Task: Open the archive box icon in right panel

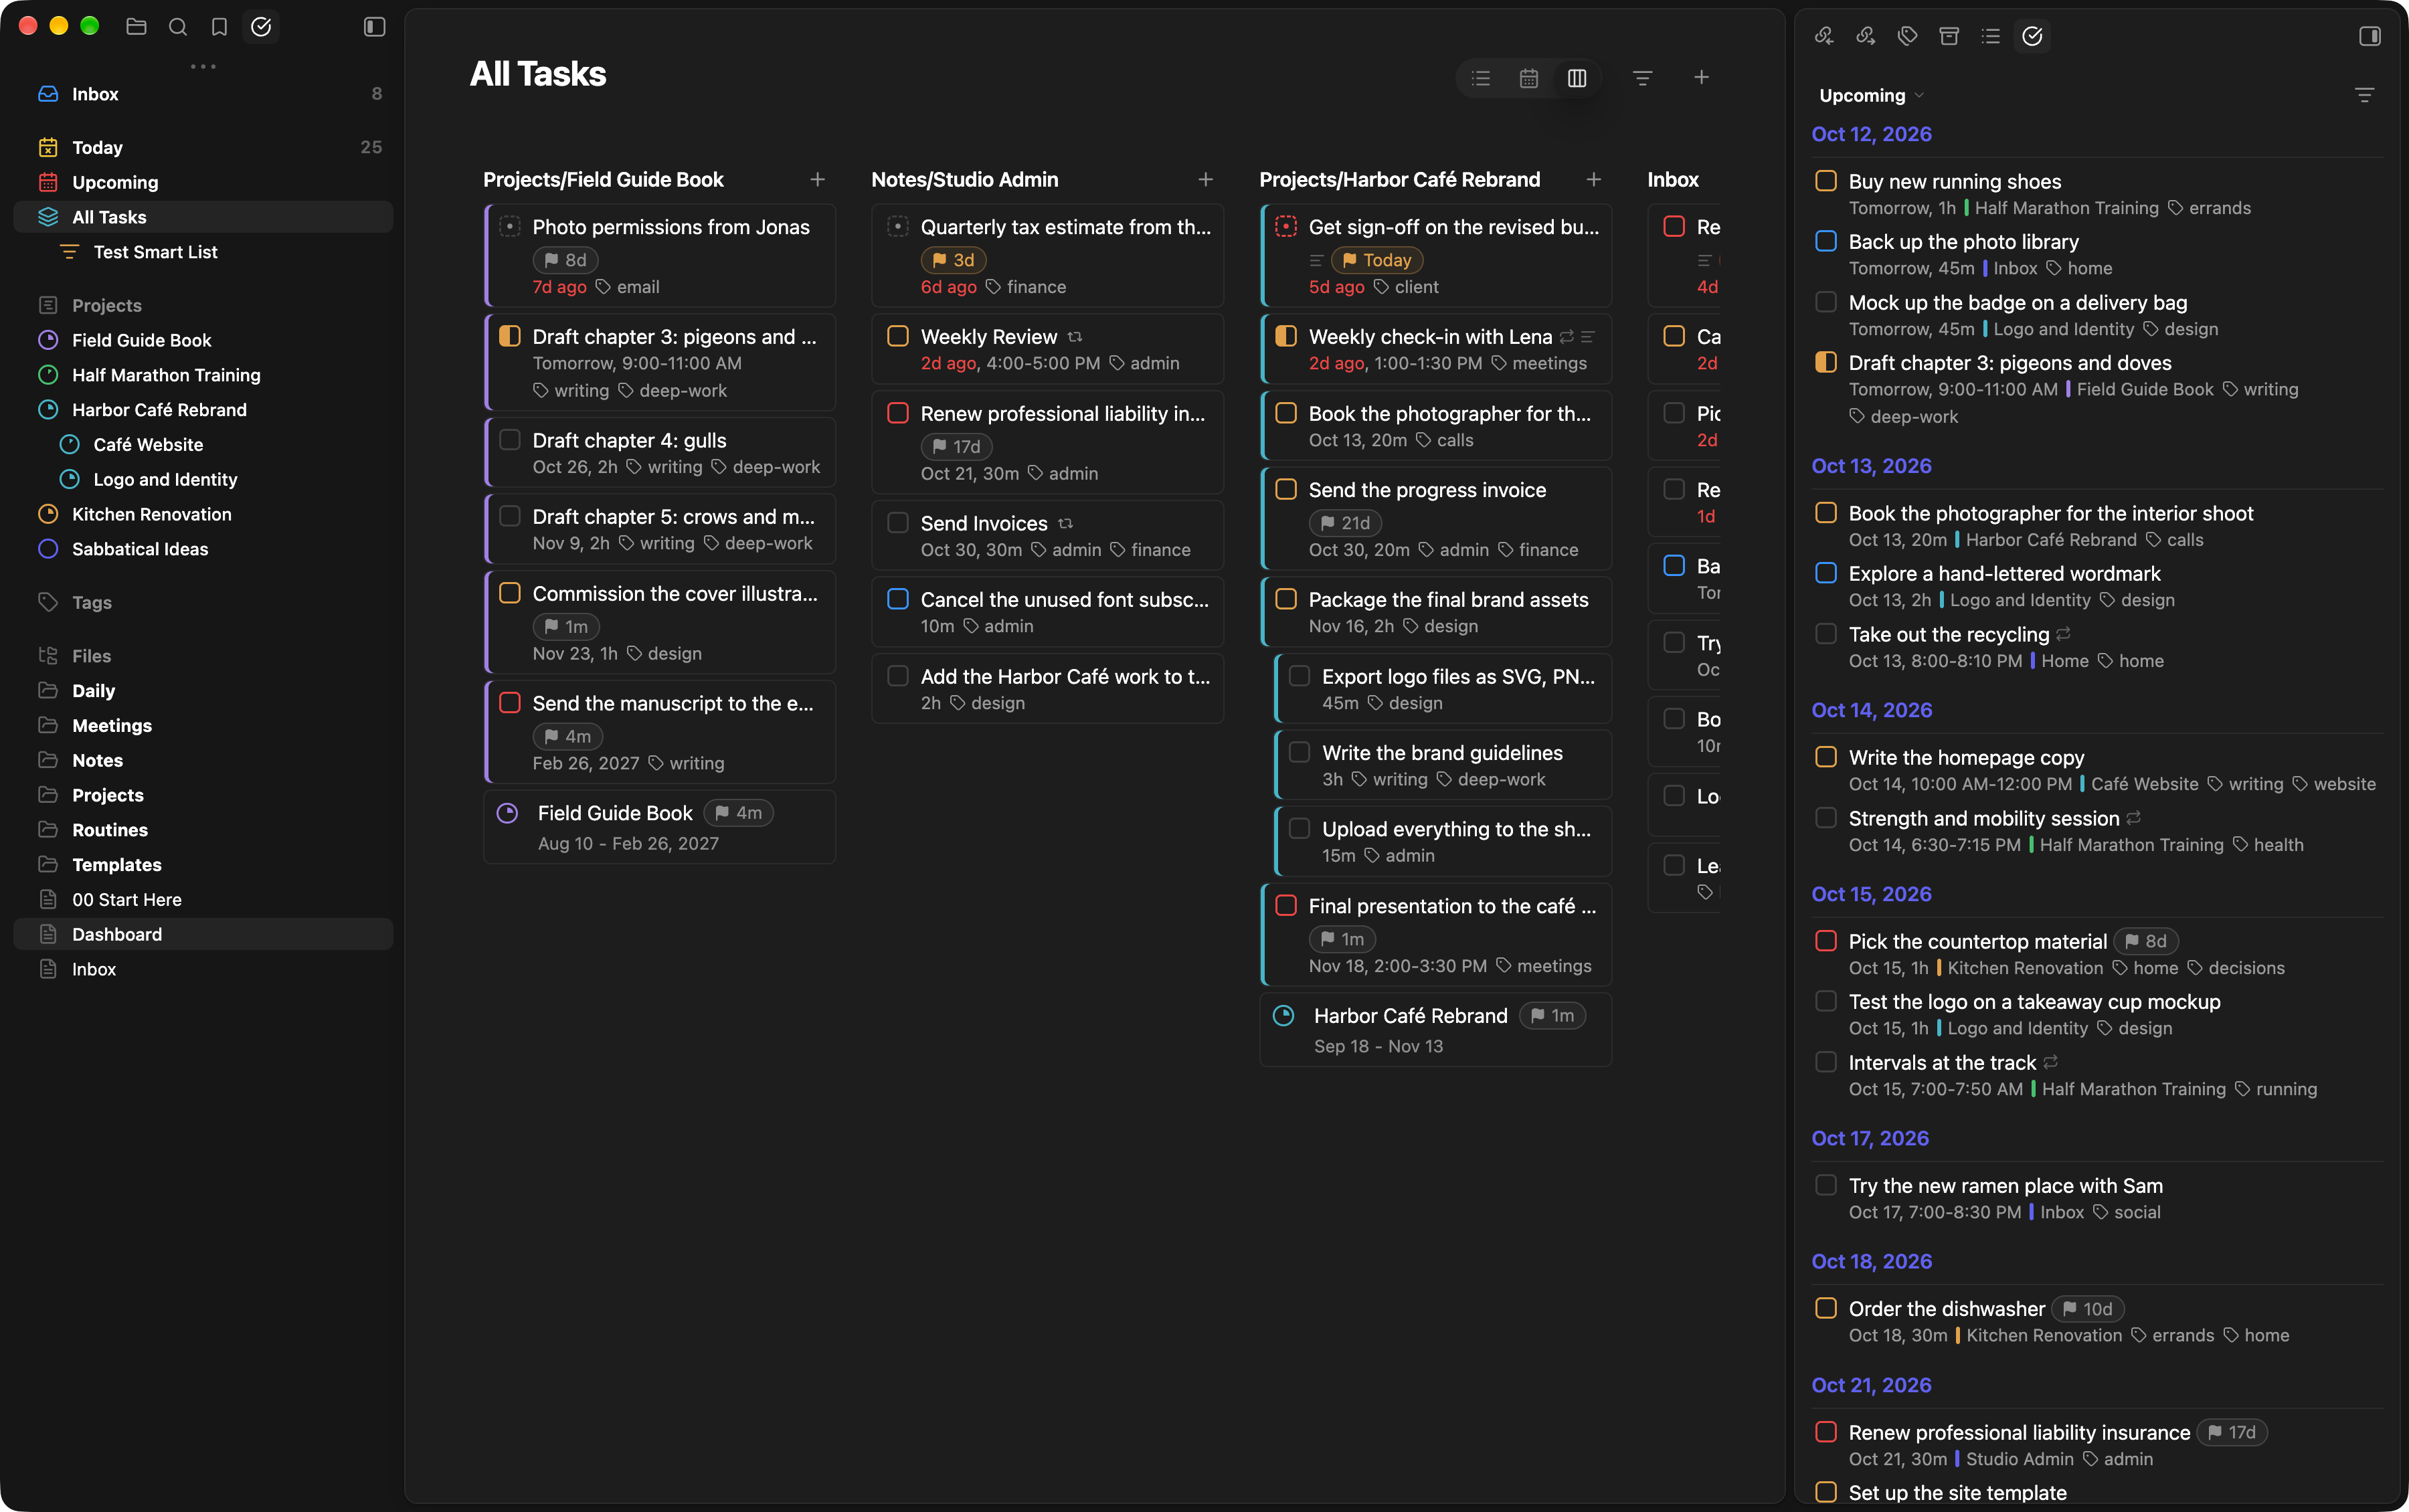Action: click(1949, 36)
